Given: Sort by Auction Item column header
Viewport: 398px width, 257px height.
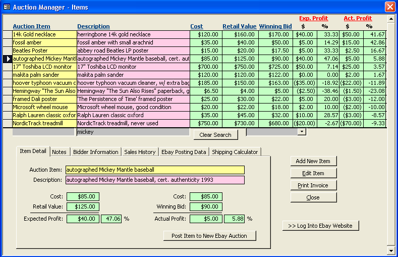Looking at the screenshot, I should [31, 26].
